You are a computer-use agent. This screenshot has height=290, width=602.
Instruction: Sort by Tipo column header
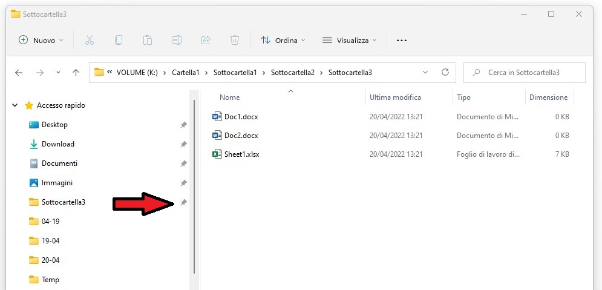(463, 97)
